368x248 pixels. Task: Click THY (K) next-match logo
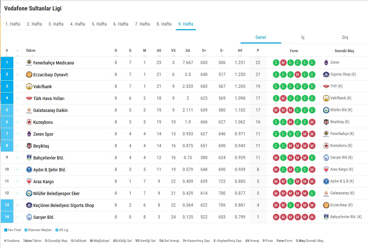[x=326, y=86]
